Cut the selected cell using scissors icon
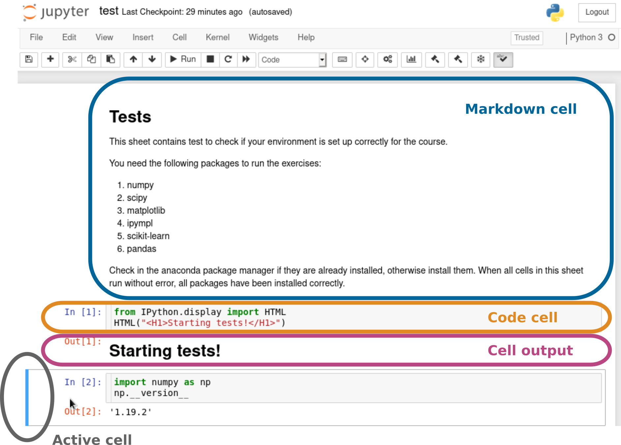The width and height of the screenshot is (621, 445). tap(72, 59)
